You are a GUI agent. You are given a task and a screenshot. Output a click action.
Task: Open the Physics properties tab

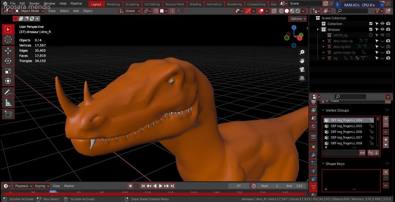(x=314, y=171)
